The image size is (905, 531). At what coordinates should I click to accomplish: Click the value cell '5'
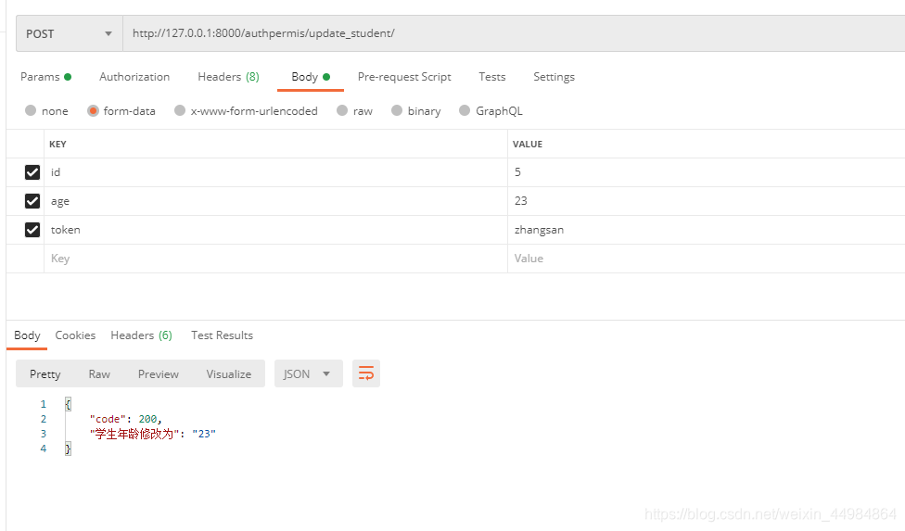(x=707, y=172)
